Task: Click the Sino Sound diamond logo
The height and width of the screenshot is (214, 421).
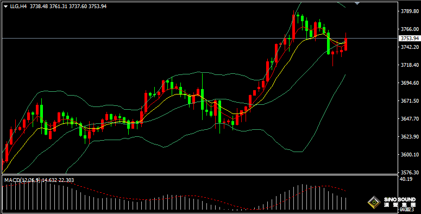Action: (x=374, y=202)
